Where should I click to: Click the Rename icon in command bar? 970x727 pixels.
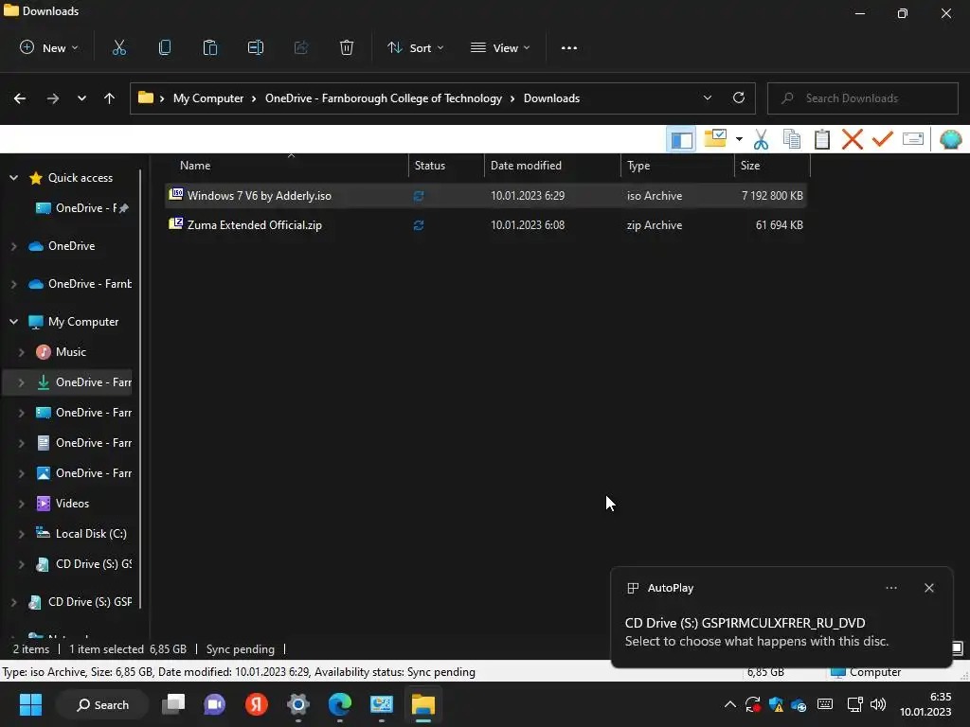click(x=256, y=47)
